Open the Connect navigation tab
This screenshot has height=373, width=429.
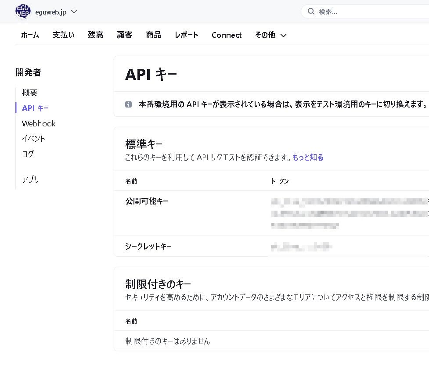(x=227, y=35)
